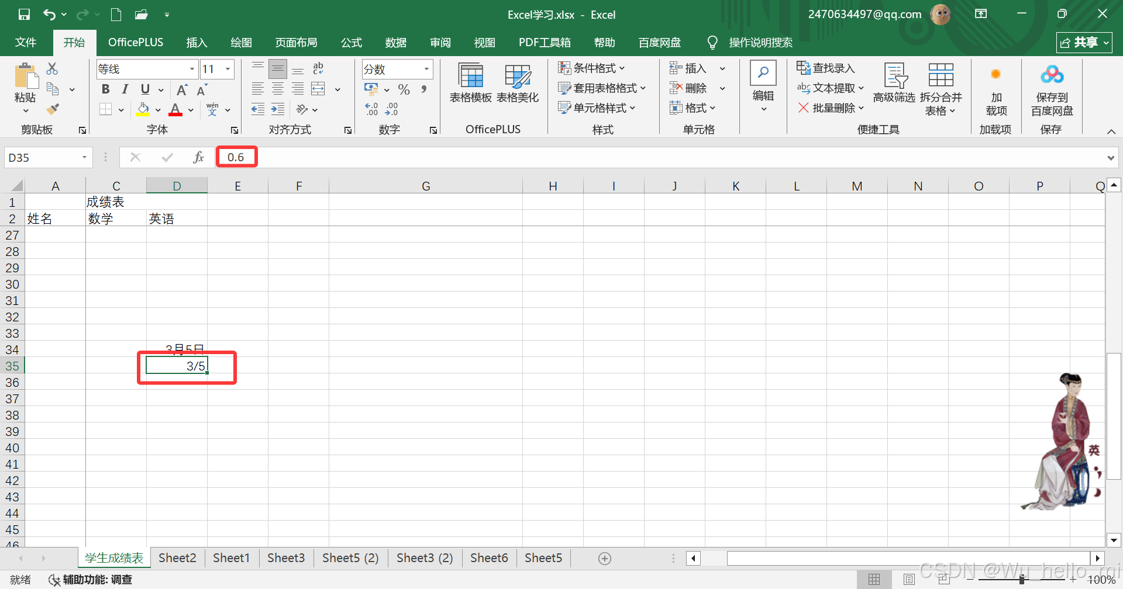This screenshot has width=1123, height=589.
Task: Switch to 插入 Insert tab
Action: (x=197, y=42)
